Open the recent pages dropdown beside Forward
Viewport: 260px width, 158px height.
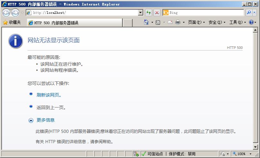coord(22,13)
